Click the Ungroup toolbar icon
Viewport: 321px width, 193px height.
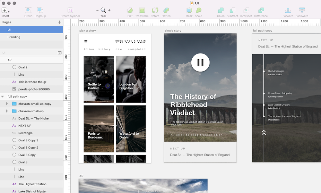click(40, 10)
